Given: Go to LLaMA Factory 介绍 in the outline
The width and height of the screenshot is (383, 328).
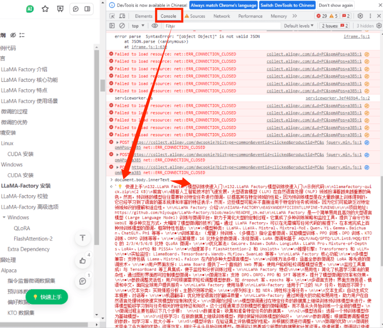Looking at the screenshot, I should 24,69.
